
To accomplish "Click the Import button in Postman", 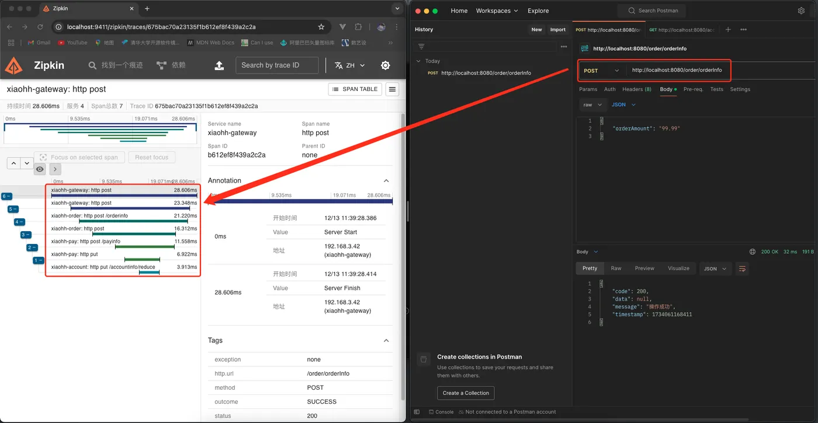I will pyautogui.click(x=558, y=29).
